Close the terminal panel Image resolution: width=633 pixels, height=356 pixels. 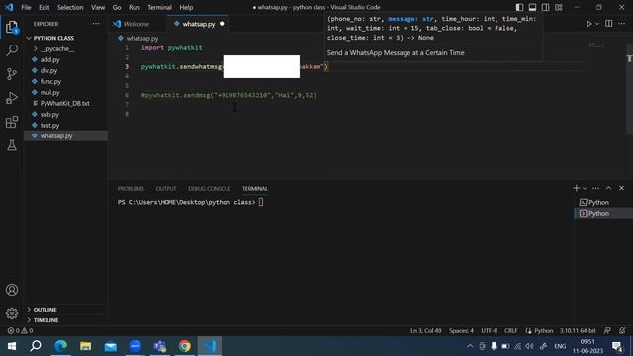tap(621, 188)
